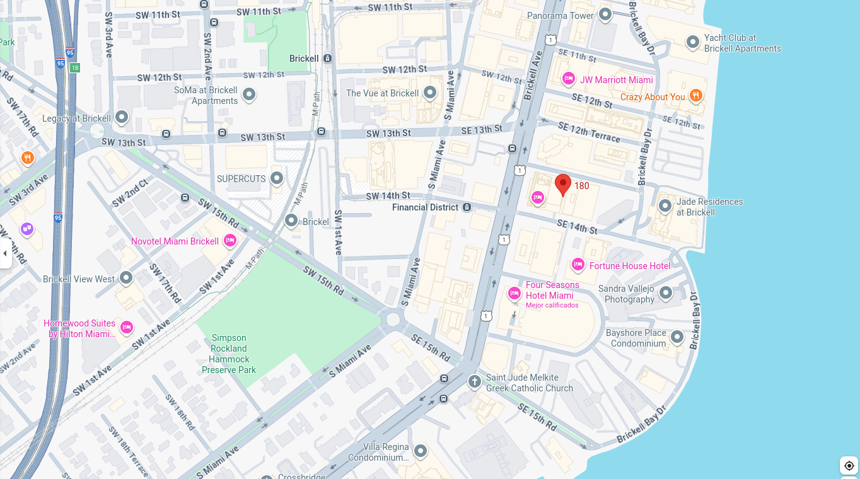
Task: Click the show my location button
Action: 849,466
